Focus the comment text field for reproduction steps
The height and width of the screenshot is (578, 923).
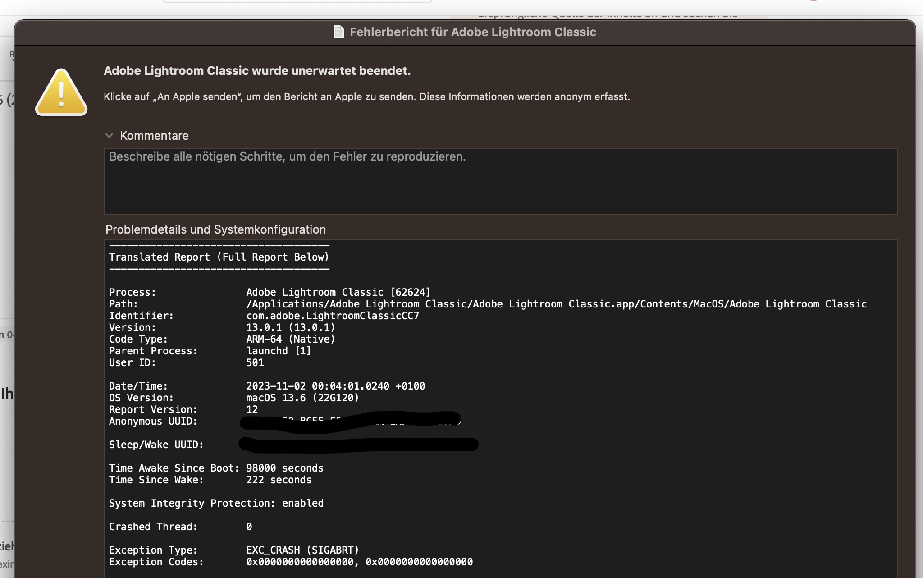pos(500,181)
